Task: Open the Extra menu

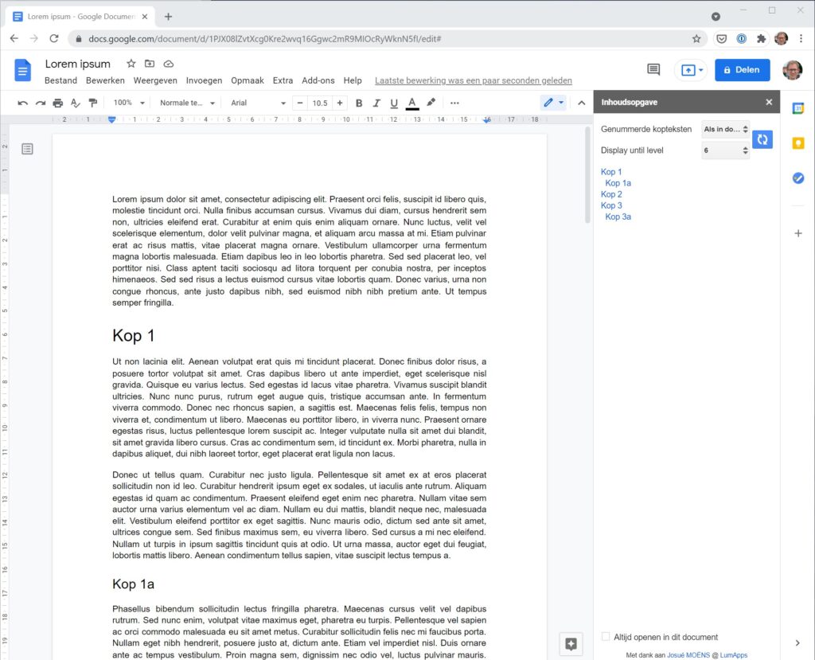Action: coord(283,80)
